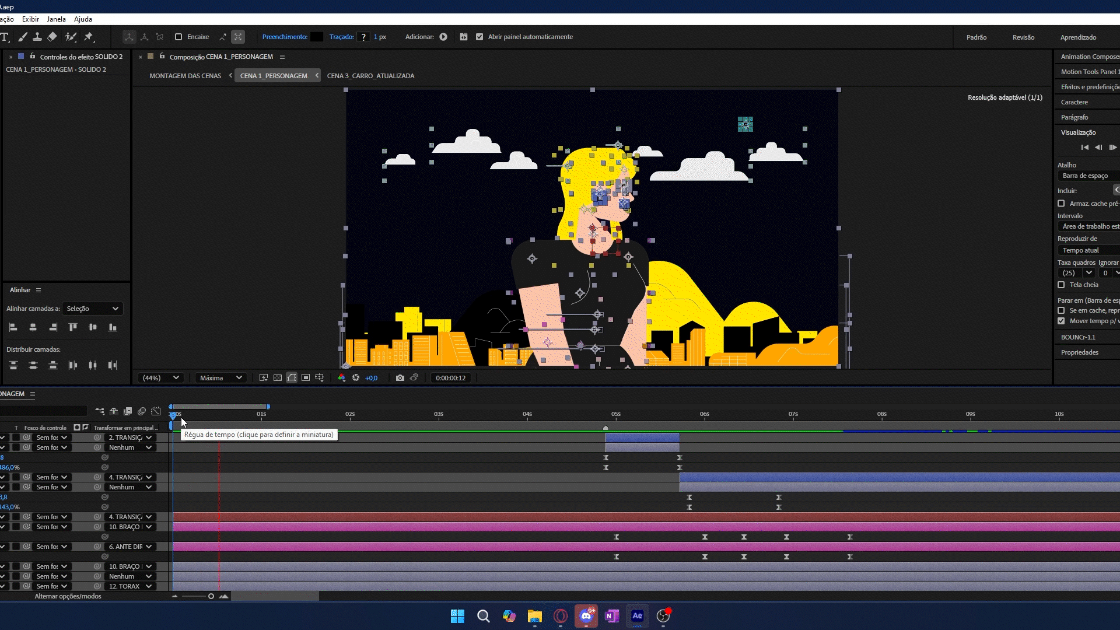Image resolution: width=1120 pixels, height=630 pixels.
Task: Open the 44% zoom level dropdown
Action: (160, 378)
